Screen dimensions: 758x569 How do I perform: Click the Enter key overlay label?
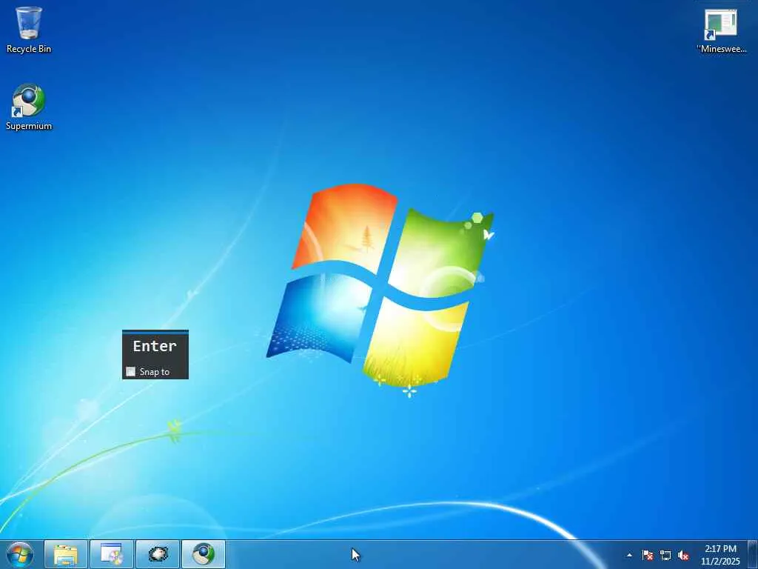[x=155, y=346]
